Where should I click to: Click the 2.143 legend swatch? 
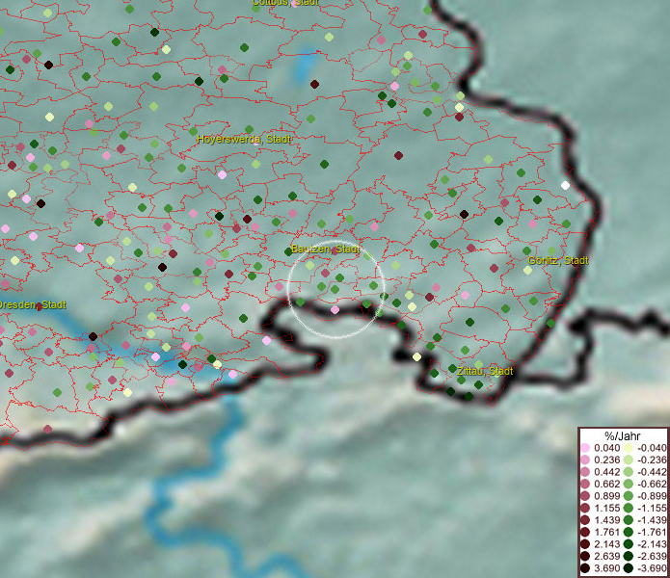(x=587, y=544)
